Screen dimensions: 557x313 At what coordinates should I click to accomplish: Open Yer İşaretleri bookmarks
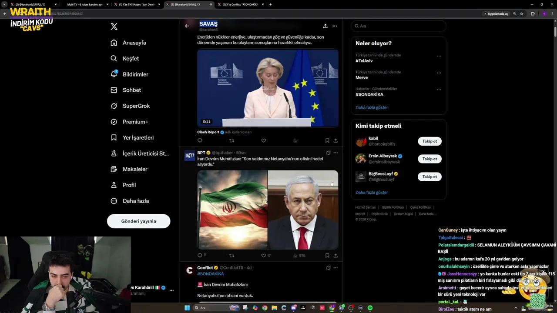[132, 137]
